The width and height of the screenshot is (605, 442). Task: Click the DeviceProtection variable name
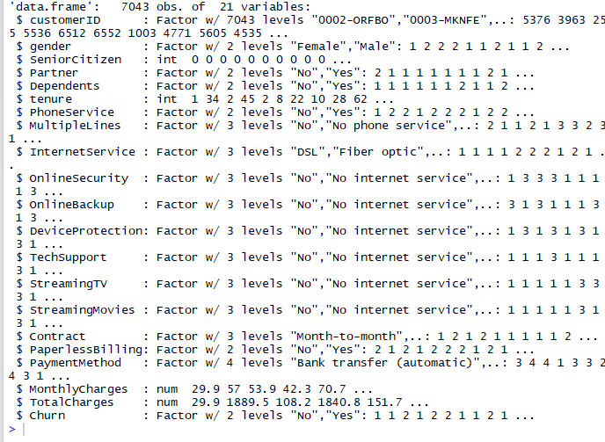coord(85,231)
